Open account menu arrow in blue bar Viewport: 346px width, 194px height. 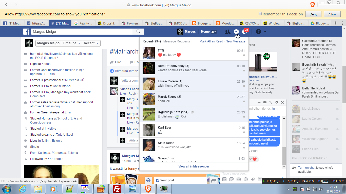265,32
